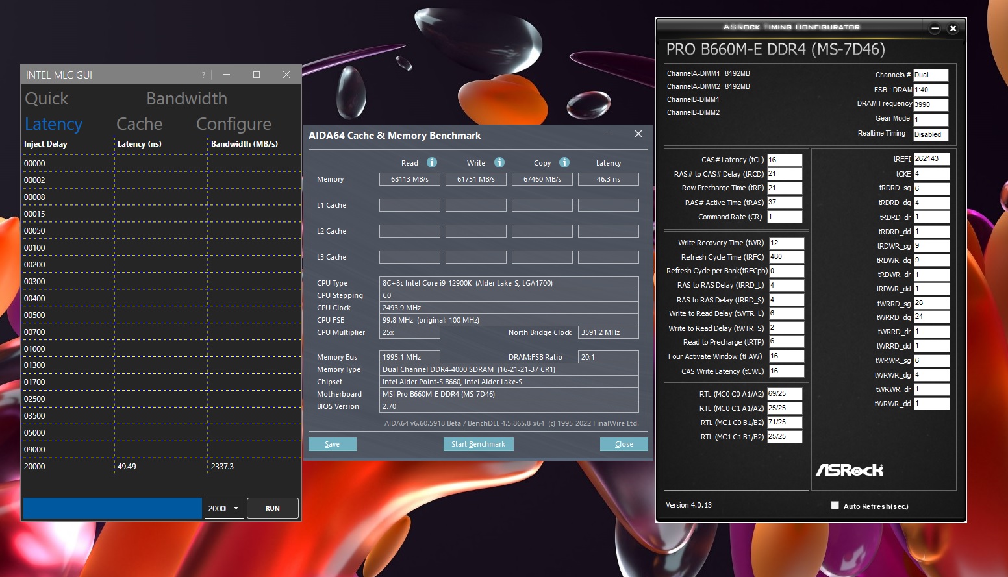Select the Write Recovery Time (tWR) field
1008x577 pixels.
[x=787, y=243]
